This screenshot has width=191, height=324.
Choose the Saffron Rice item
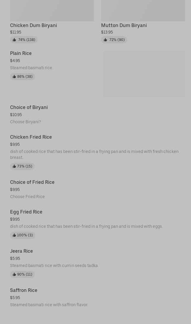[24, 290]
